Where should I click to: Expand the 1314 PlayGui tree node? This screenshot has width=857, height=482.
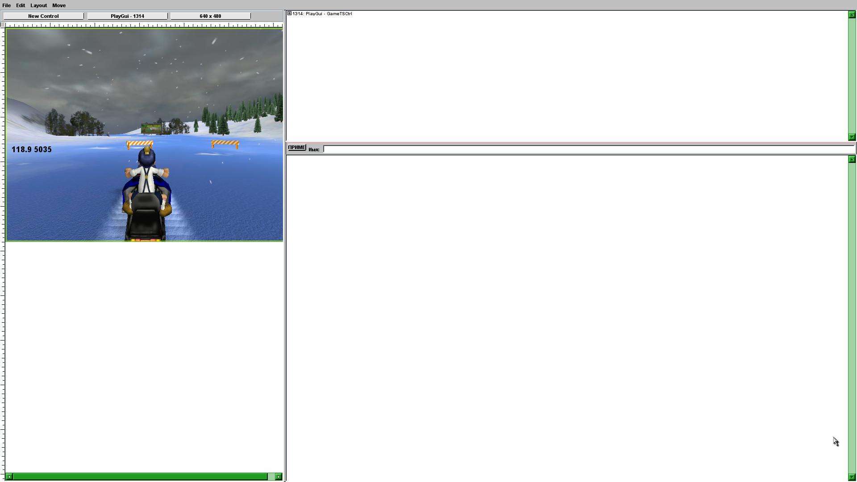coord(289,13)
